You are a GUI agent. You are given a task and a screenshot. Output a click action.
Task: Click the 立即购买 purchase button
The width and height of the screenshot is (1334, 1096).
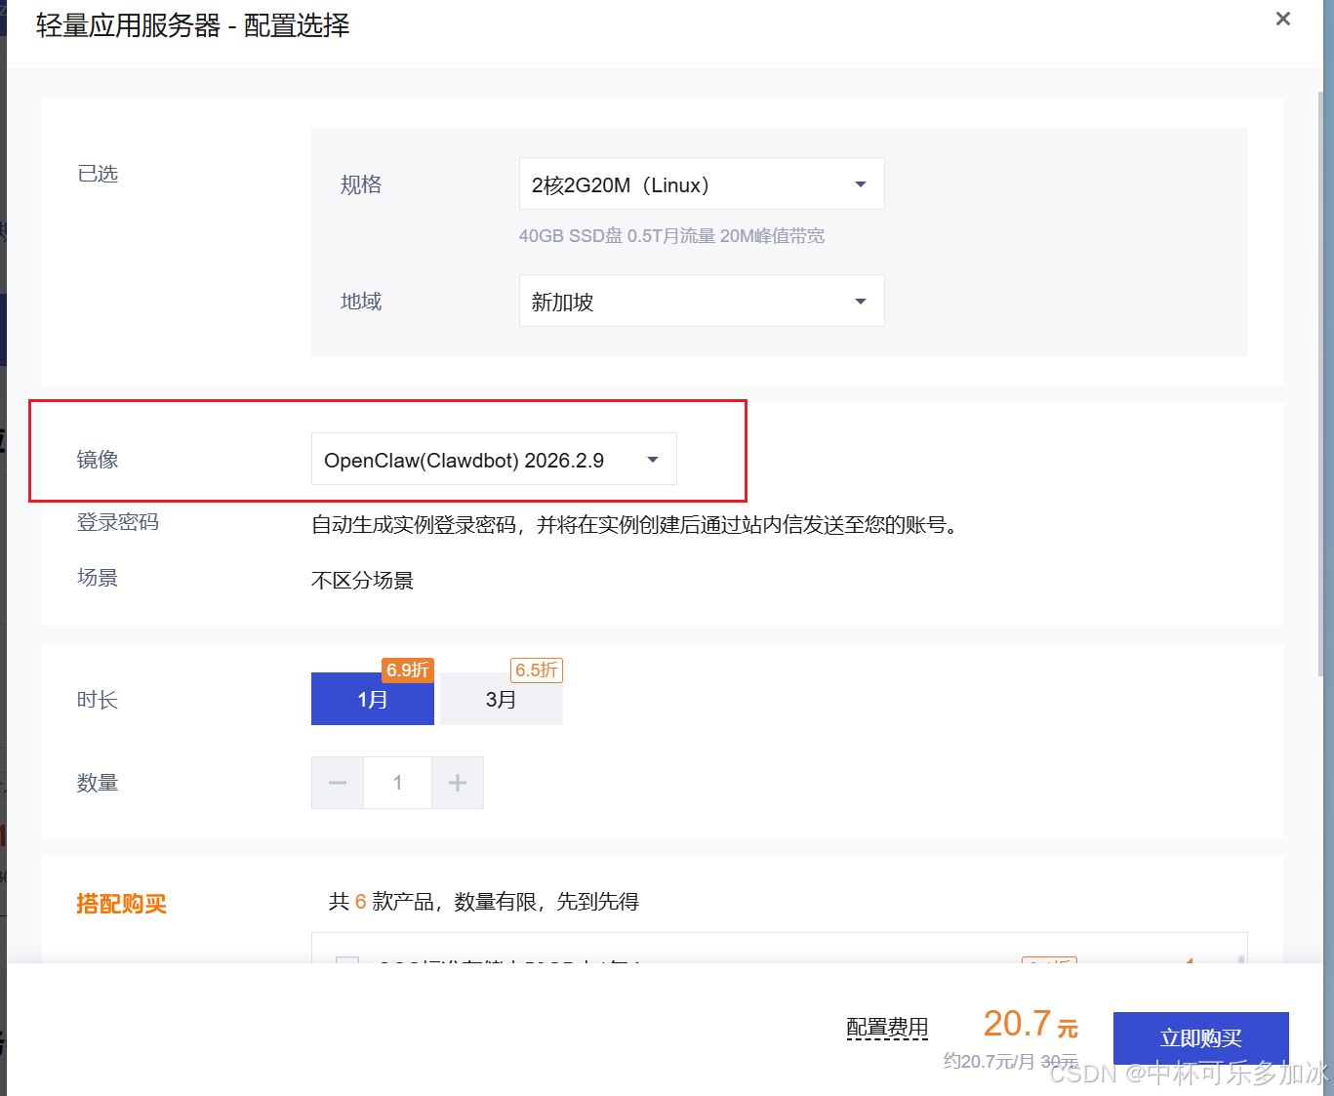click(x=1200, y=1038)
